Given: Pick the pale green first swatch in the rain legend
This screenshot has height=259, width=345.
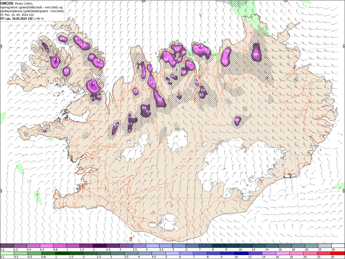Looking at the screenshot, I should click(7, 253).
